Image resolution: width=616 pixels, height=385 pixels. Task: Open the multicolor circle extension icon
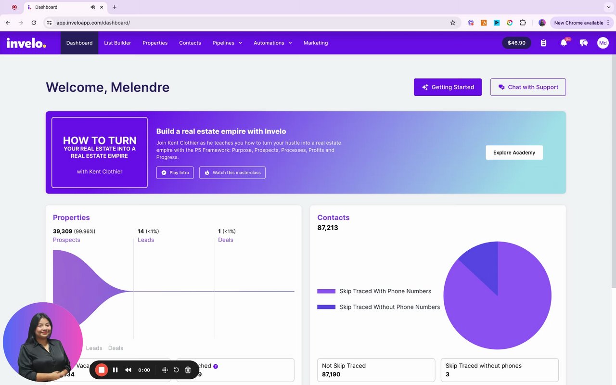[x=510, y=23]
